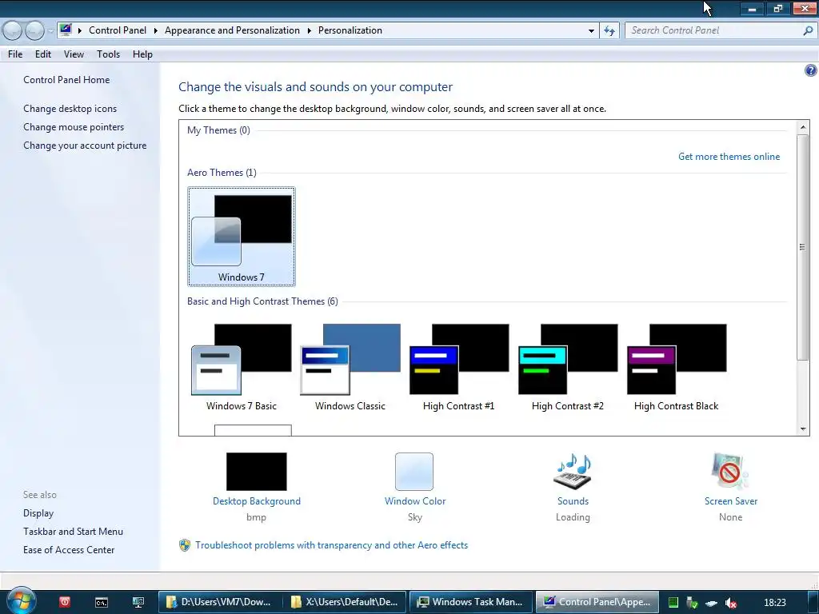The width and height of the screenshot is (819, 614).
Task: Click the Safely Remove Hardware tray icon
Action: tap(711, 603)
